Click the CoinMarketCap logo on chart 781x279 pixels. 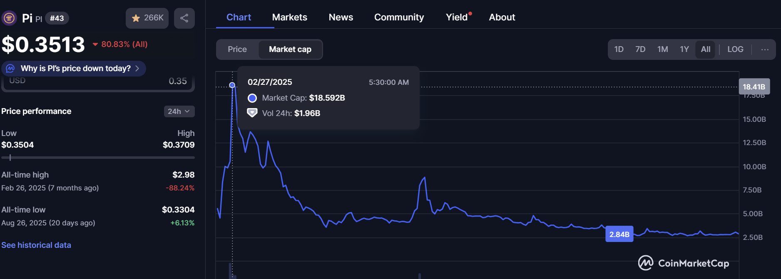(684, 263)
